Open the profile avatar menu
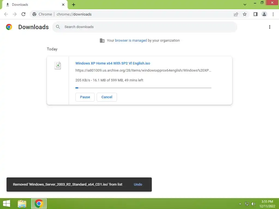 pyautogui.click(x=264, y=14)
